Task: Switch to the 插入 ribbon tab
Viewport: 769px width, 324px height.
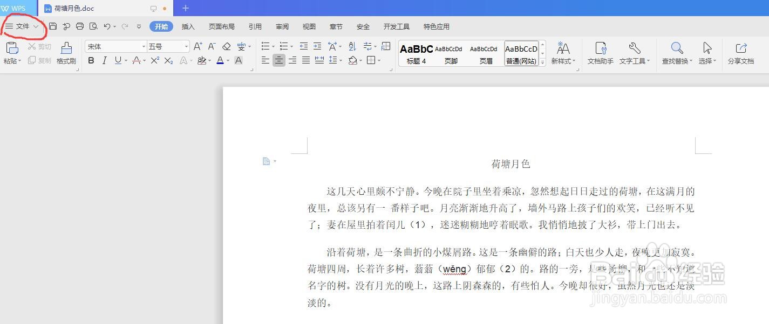Action: [187, 26]
